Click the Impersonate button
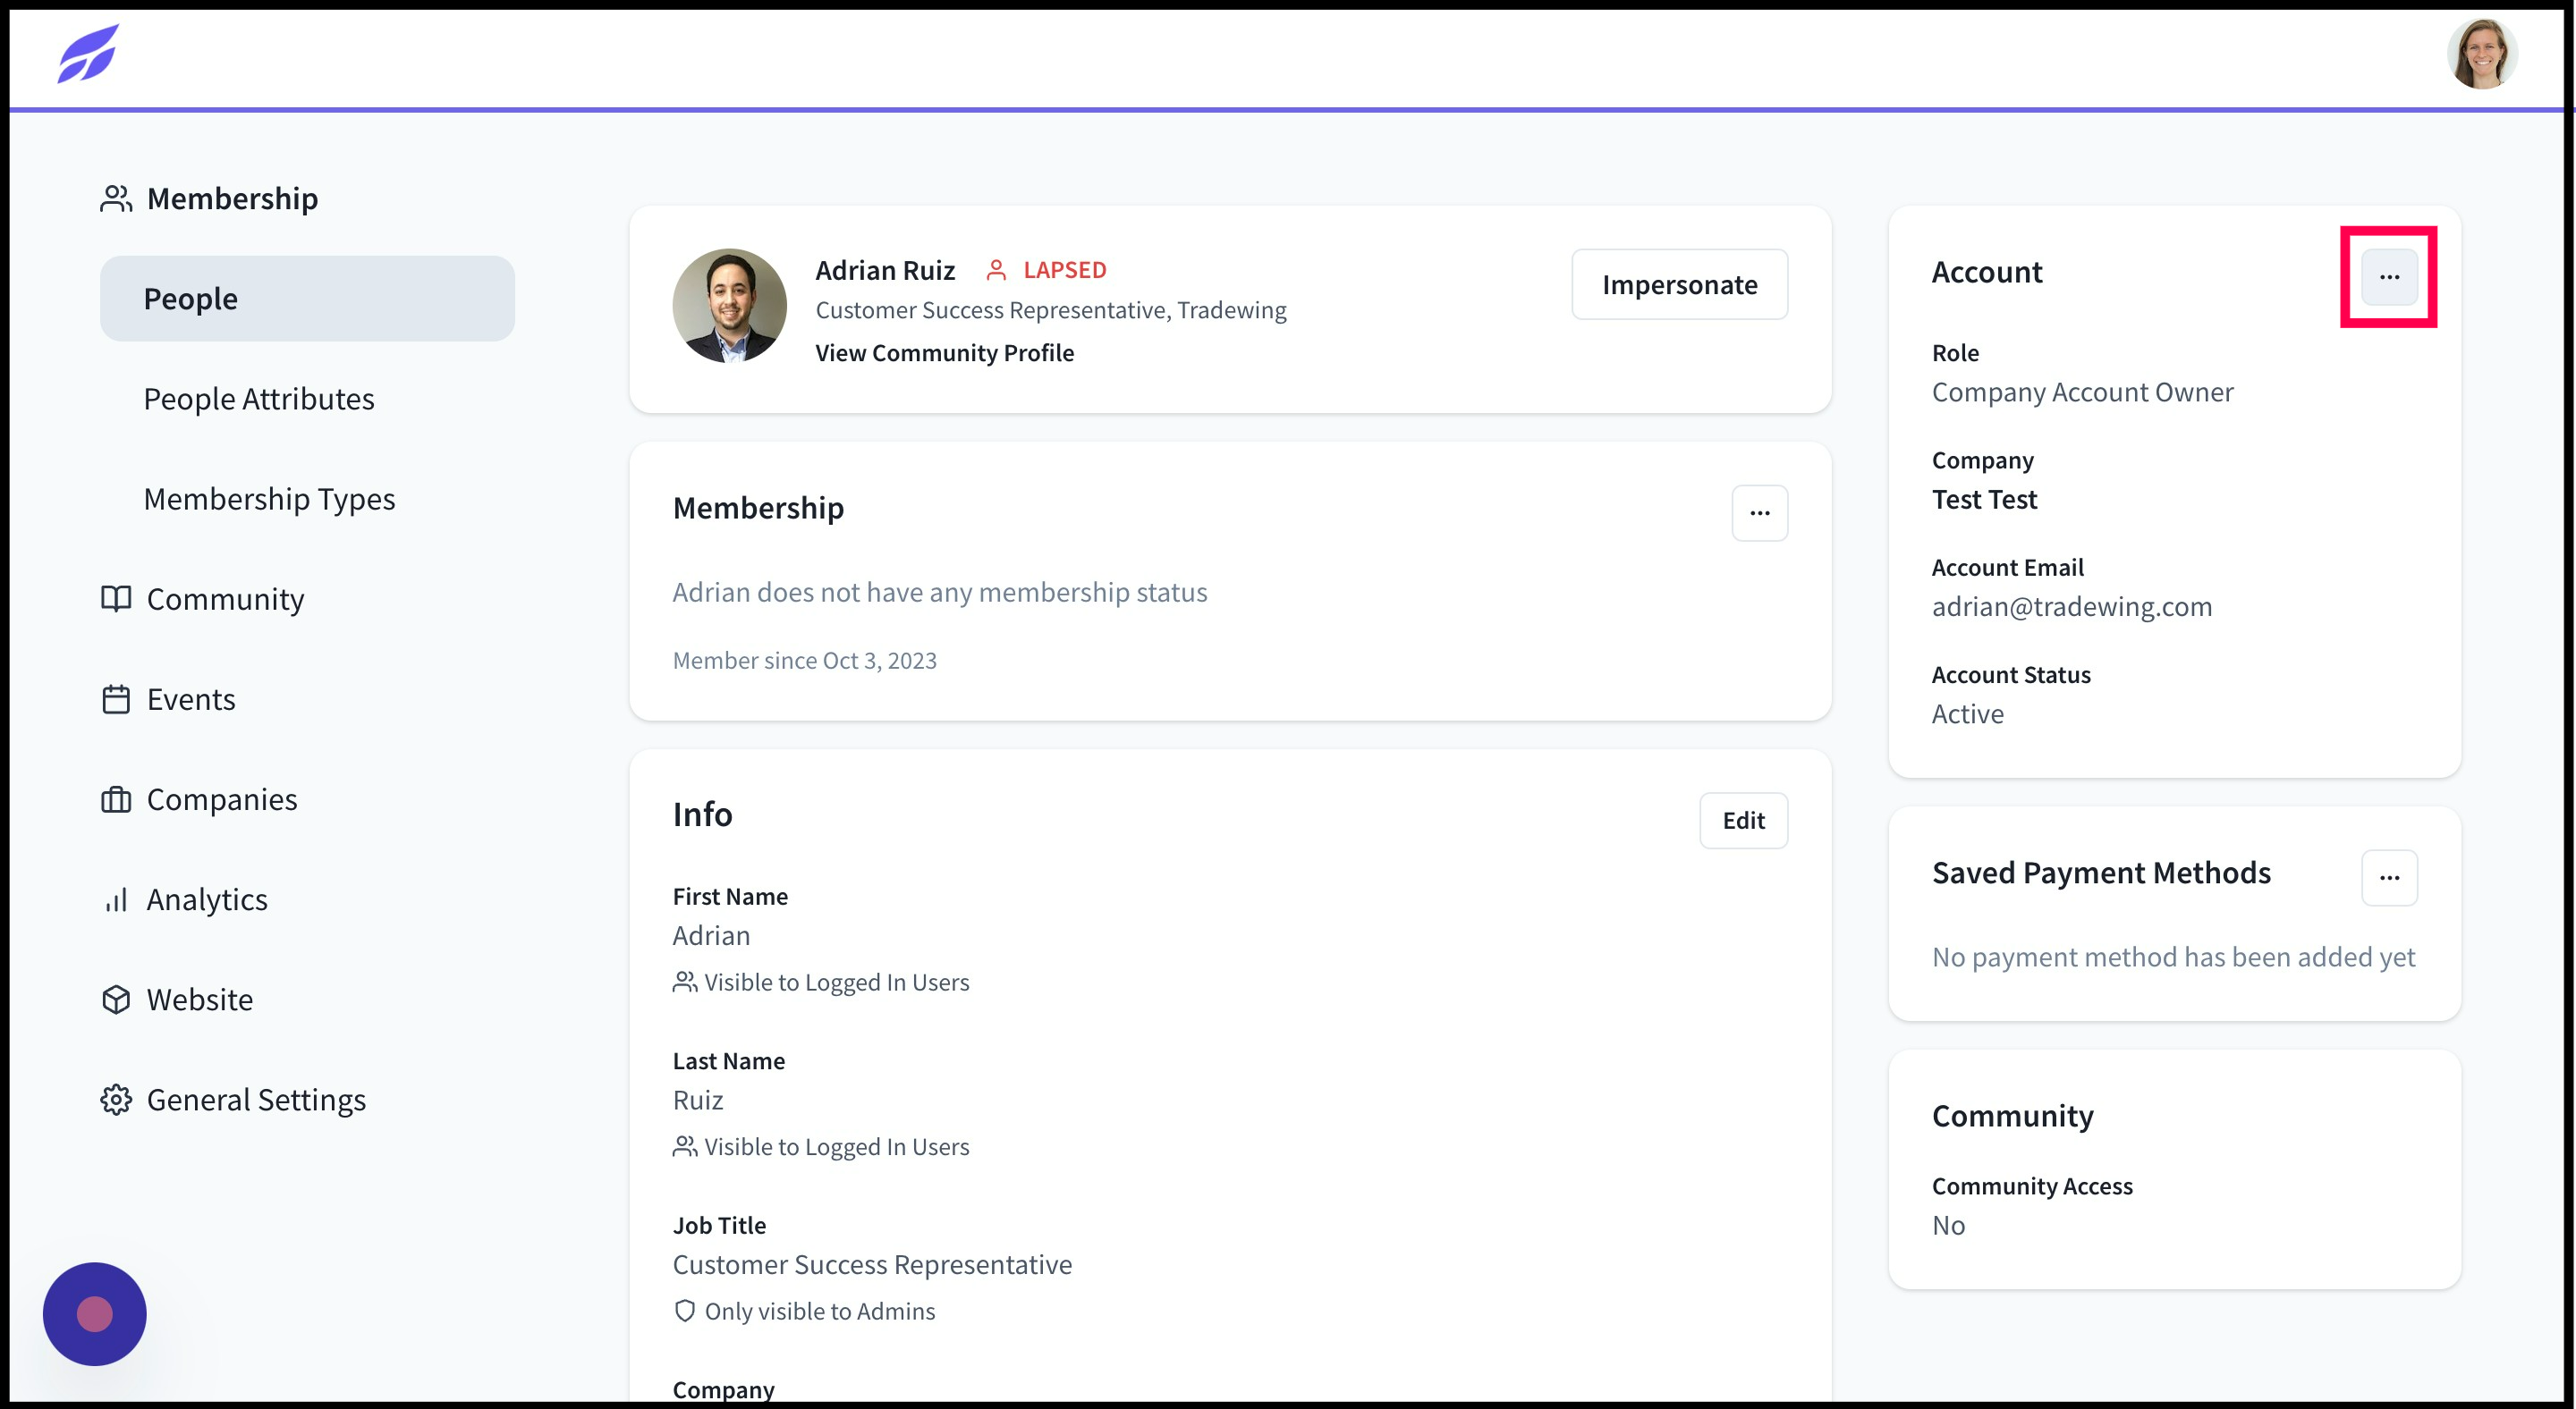Image resolution: width=2576 pixels, height=1409 pixels. click(1679, 285)
